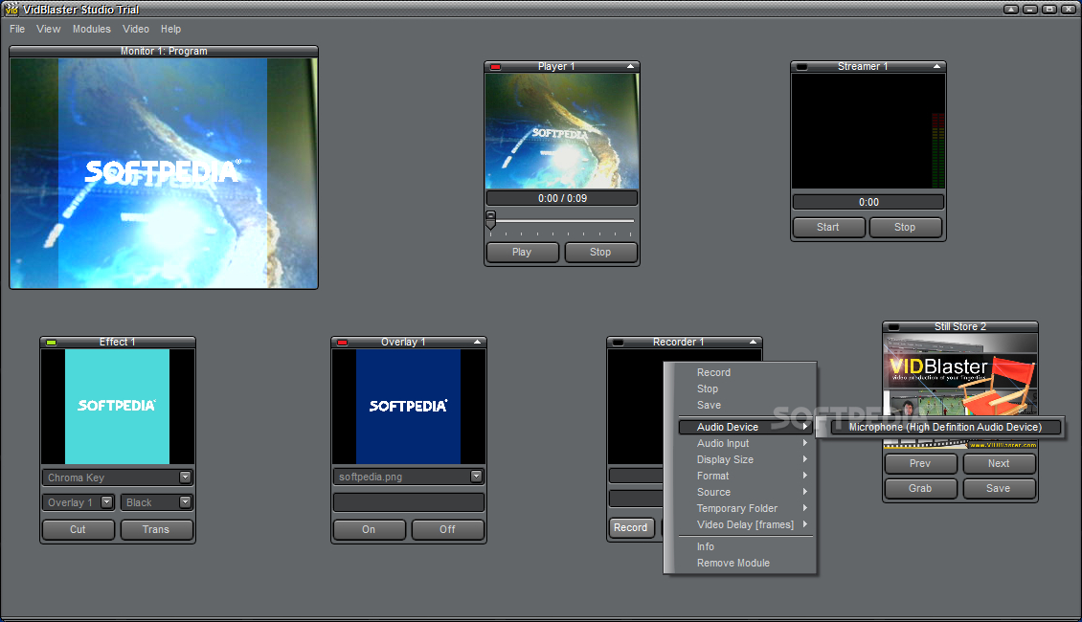Click the Cut button in Effect 1
This screenshot has height=622, width=1082.
pyautogui.click(x=78, y=529)
